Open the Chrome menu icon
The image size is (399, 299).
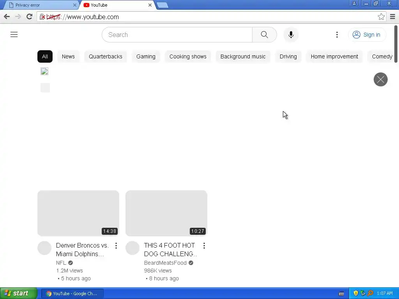[393, 17]
